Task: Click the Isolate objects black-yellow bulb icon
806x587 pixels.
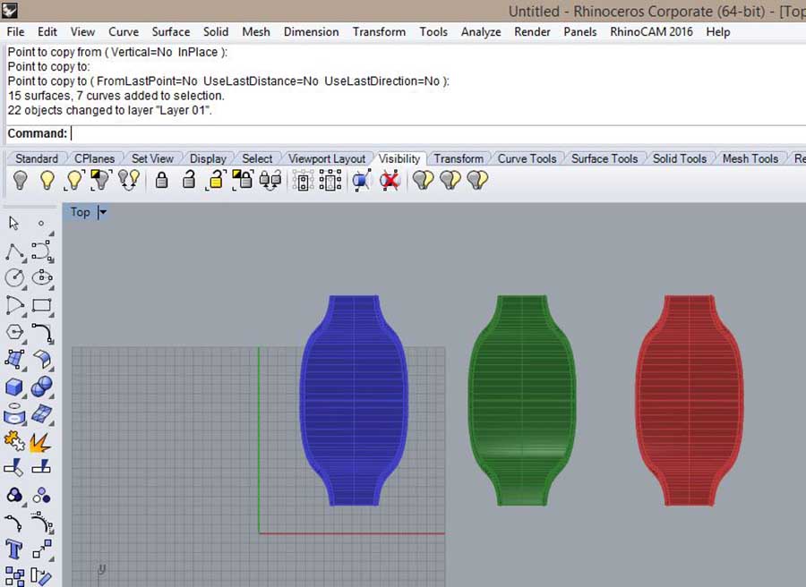Action: coord(100,180)
